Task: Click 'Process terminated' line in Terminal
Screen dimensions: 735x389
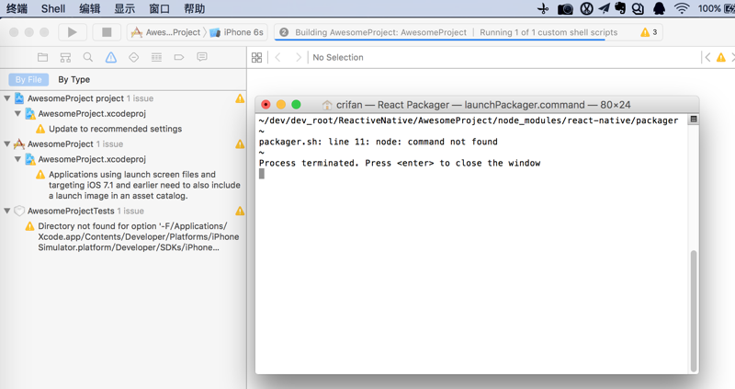Action: 400,163
